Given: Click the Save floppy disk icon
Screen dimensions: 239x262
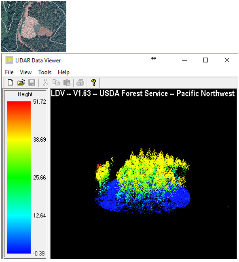Looking at the screenshot, I should point(32,83).
